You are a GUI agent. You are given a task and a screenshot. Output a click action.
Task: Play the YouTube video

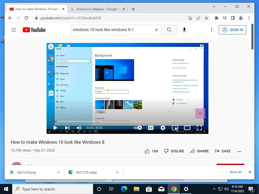pyautogui.click(x=55, y=128)
